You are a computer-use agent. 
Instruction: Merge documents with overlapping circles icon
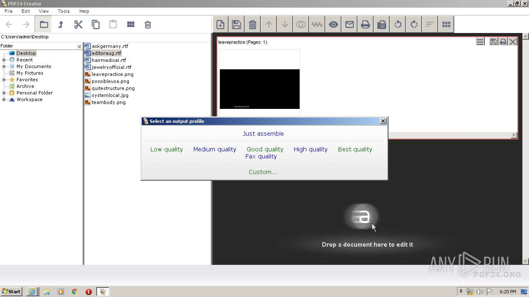click(x=301, y=25)
